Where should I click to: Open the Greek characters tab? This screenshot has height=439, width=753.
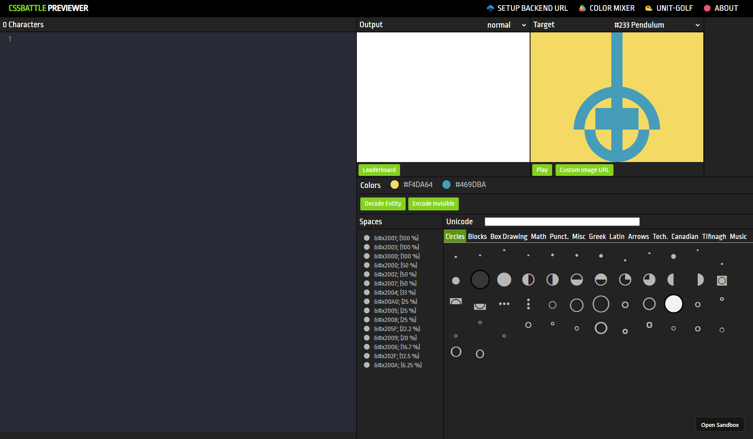point(597,236)
